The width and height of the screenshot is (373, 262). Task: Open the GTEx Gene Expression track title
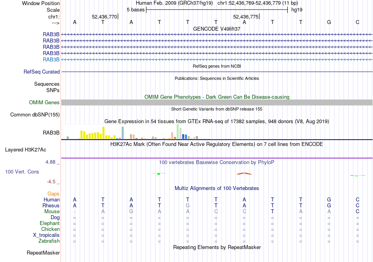217,121
